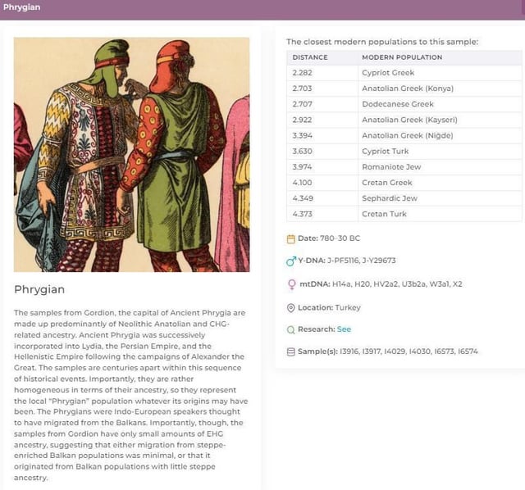The width and height of the screenshot is (525, 490).
Task: Click the MODERN POPULATION column header
Action: click(x=401, y=57)
